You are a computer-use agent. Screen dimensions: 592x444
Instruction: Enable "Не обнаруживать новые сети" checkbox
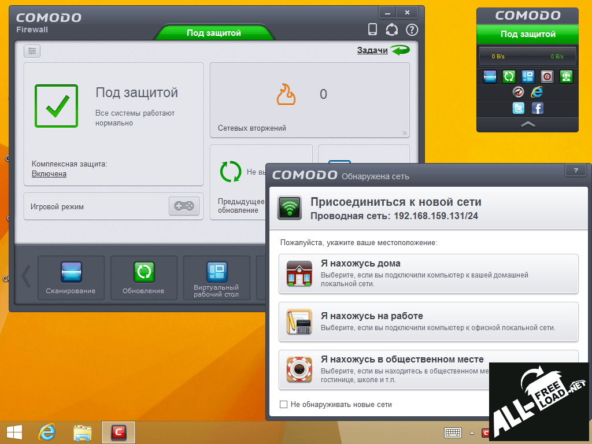coord(283,405)
